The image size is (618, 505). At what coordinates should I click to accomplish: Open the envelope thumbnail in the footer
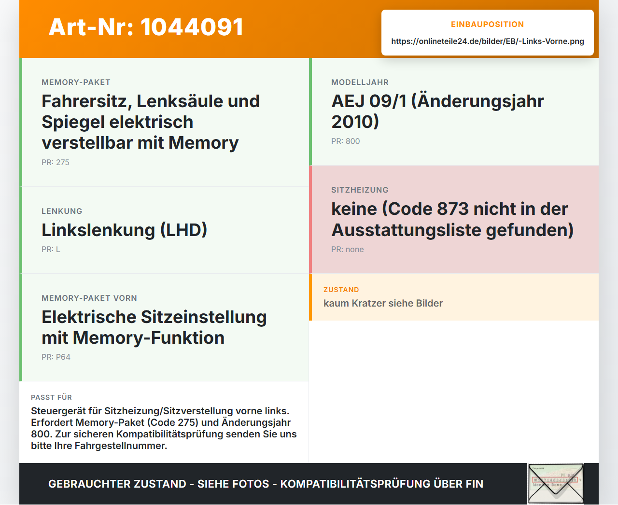point(556,484)
